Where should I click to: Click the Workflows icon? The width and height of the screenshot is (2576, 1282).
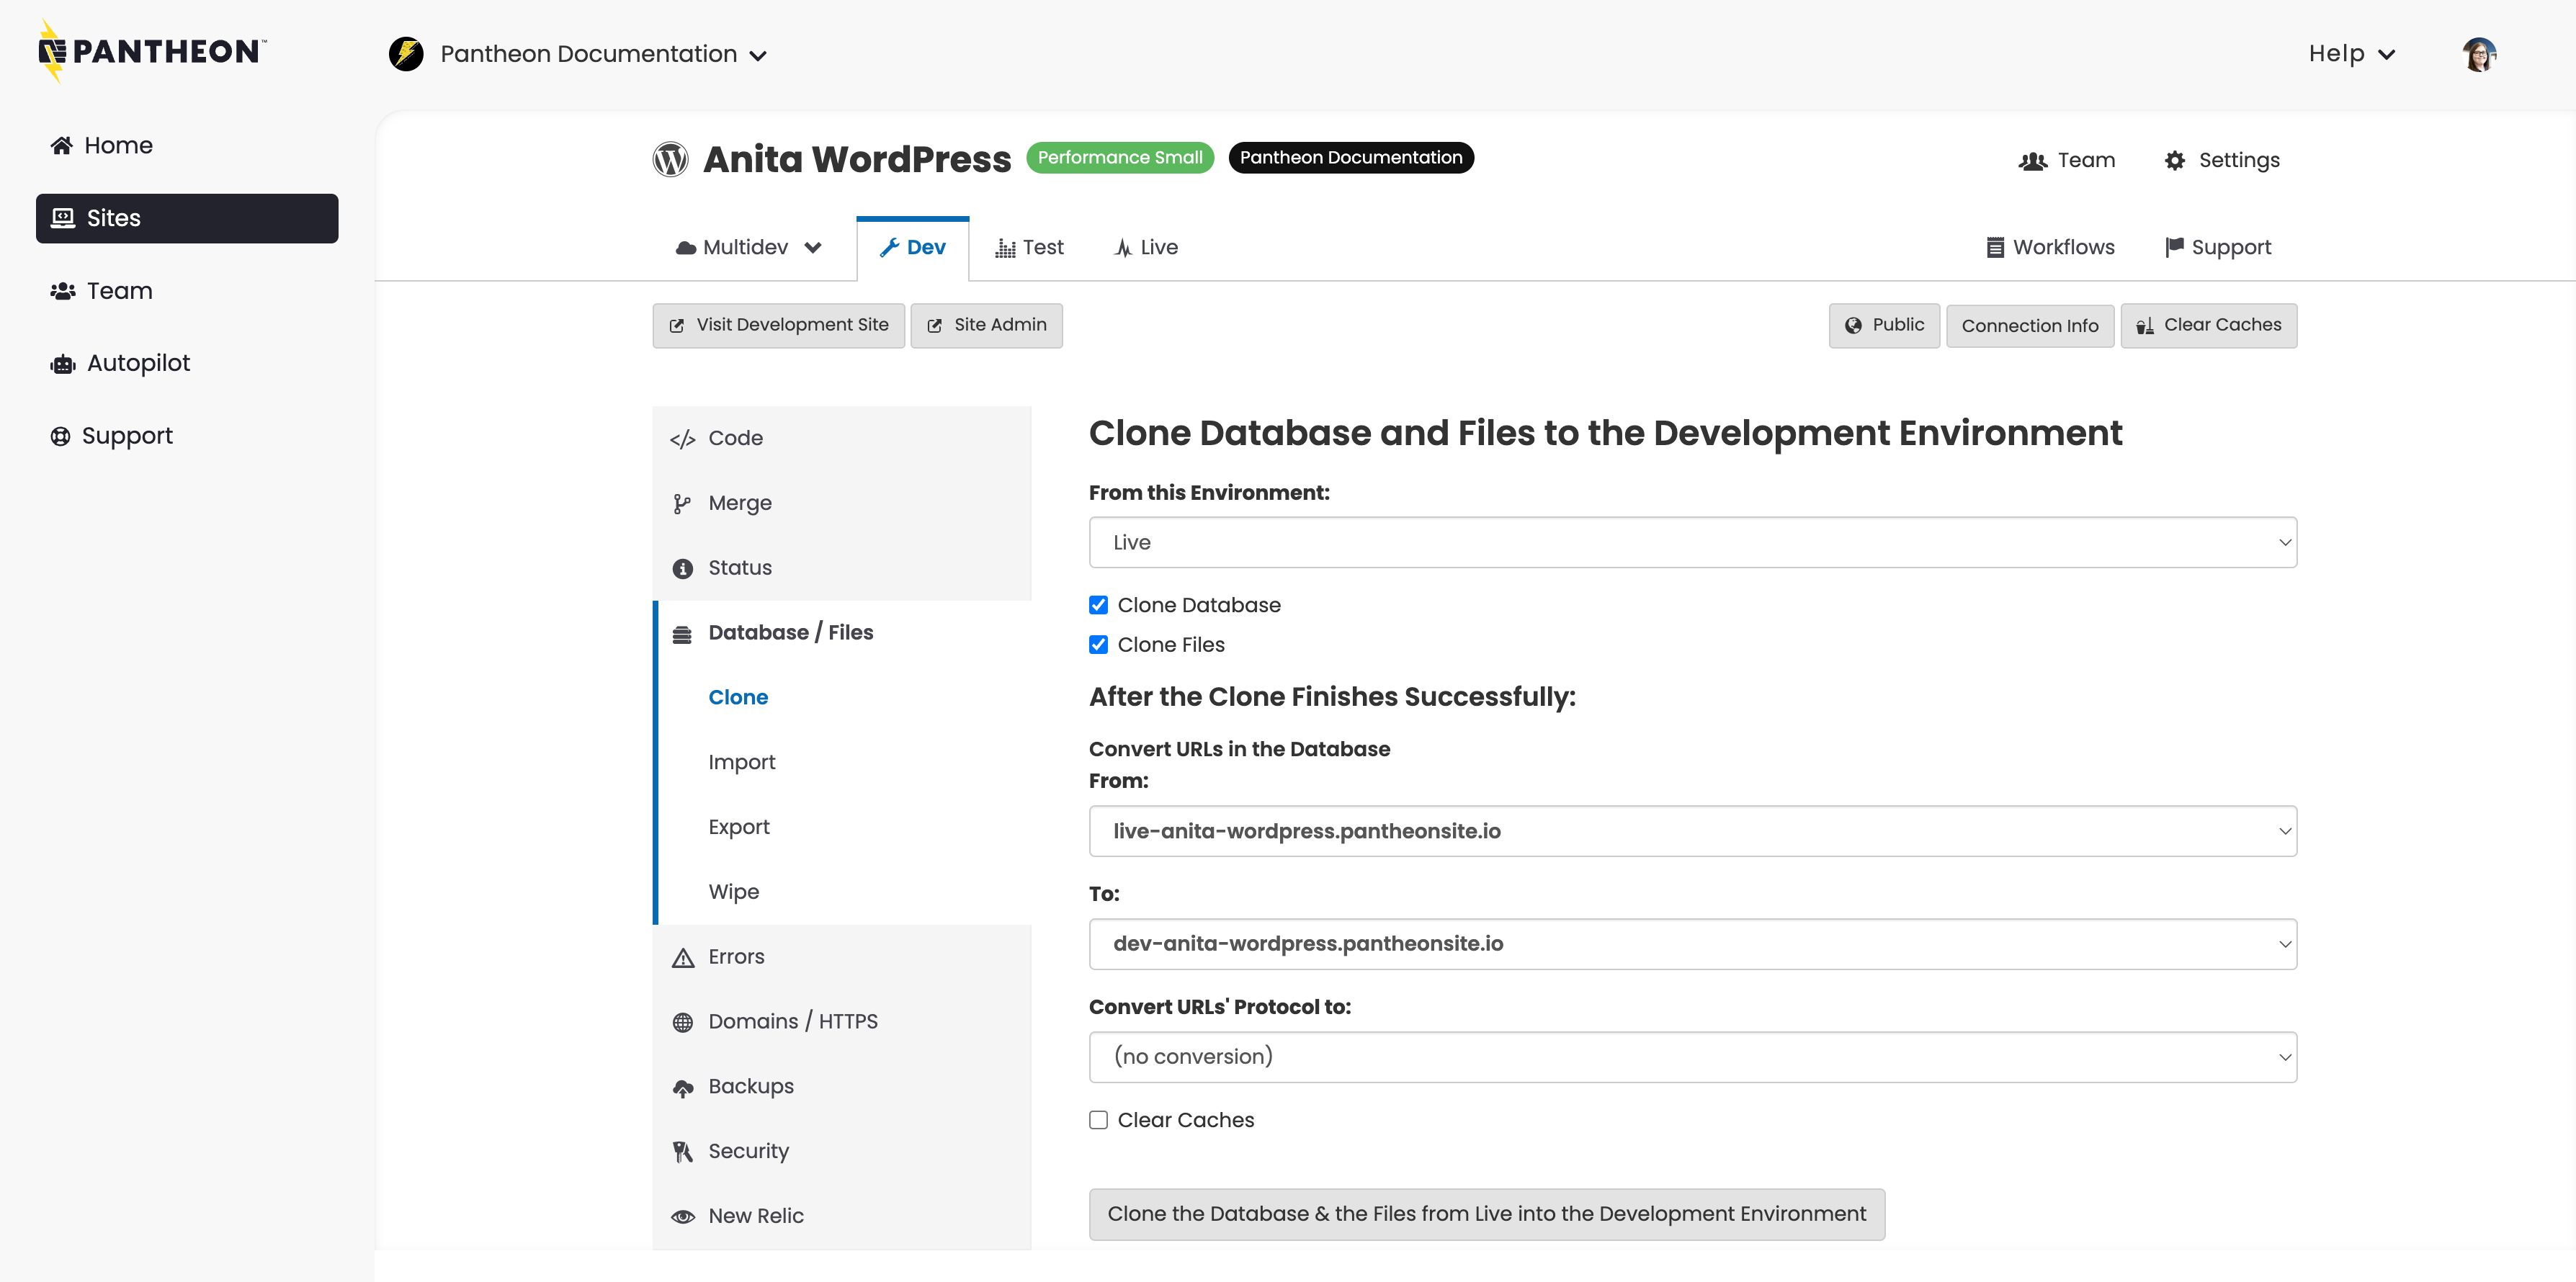pyautogui.click(x=1996, y=247)
